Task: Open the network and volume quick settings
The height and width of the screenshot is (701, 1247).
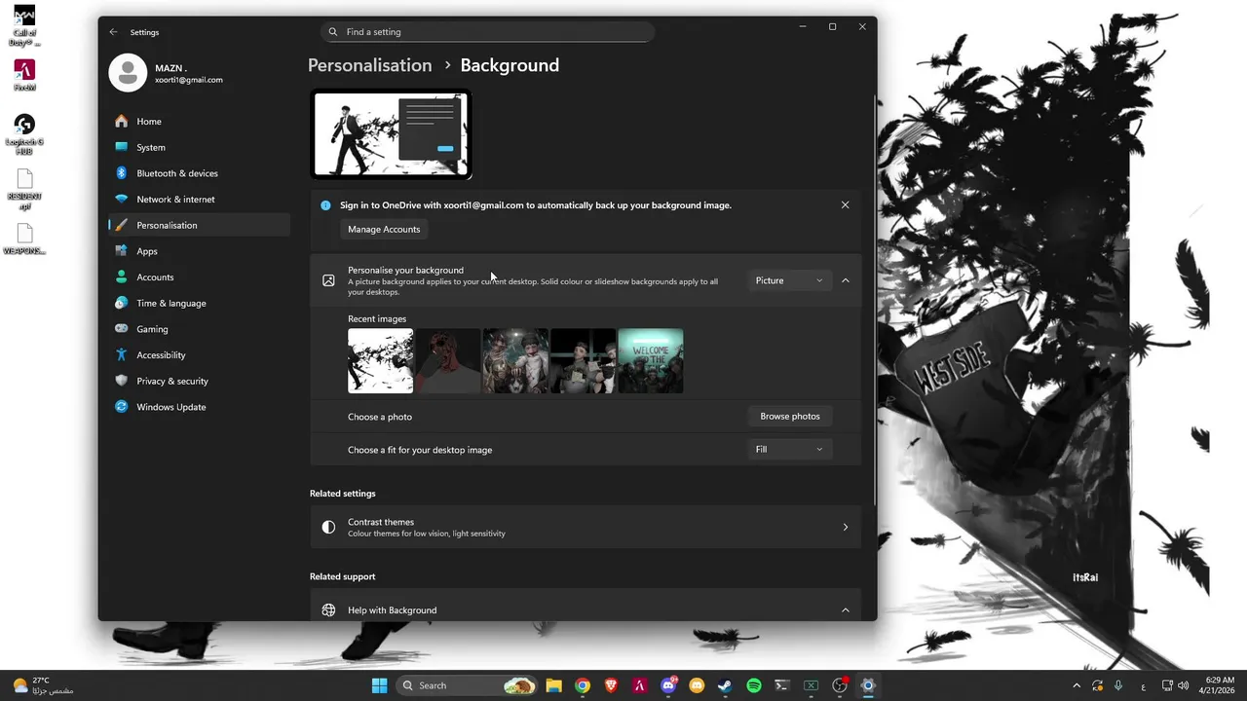Action: tap(1175, 685)
